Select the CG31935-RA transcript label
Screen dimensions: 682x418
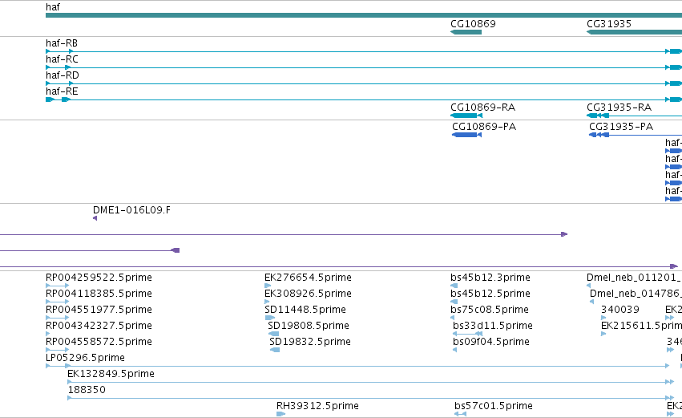(619, 108)
